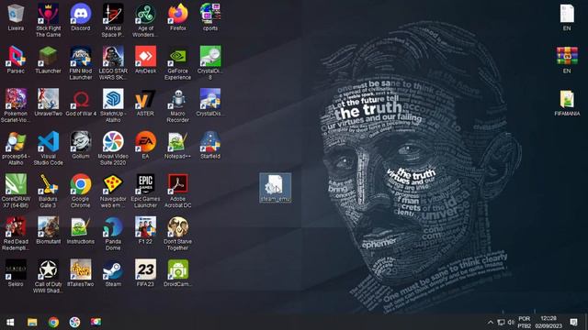Open the procexp64 Atalho shortcut
Image resolution: width=588 pixels, height=330 pixels.
[x=16, y=148]
